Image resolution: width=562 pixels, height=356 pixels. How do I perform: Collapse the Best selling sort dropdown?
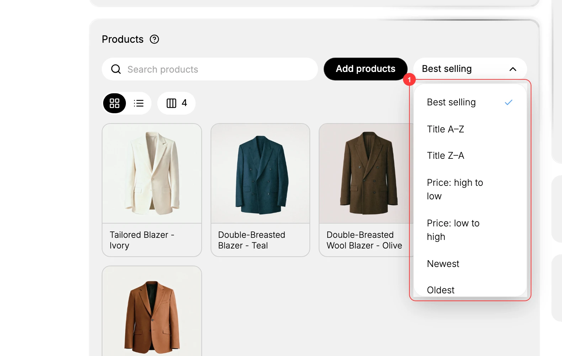coord(470,69)
